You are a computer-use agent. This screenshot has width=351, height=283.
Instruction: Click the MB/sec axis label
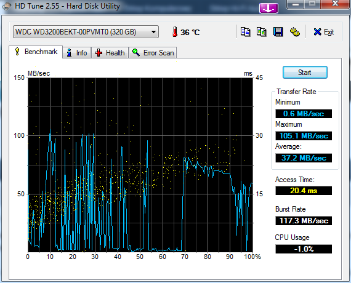pos(39,73)
